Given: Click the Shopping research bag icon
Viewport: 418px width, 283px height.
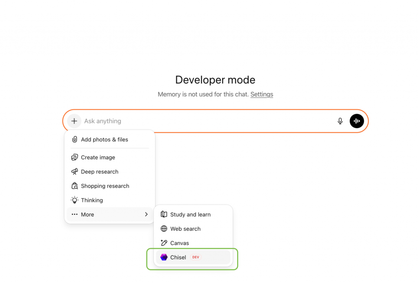Looking at the screenshot, I should coord(74,186).
